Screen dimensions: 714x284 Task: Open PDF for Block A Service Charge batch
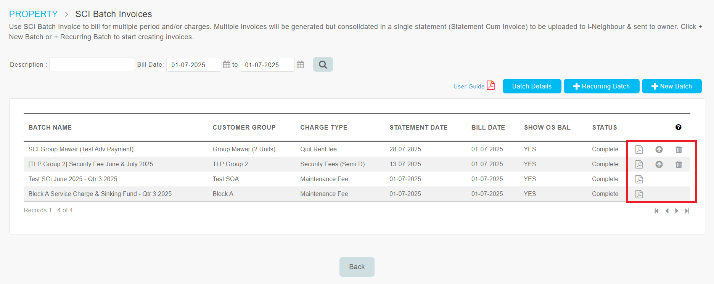[639, 194]
